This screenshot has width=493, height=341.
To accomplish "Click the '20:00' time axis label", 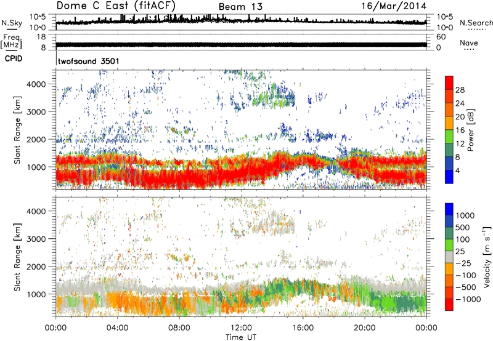I will click(x=365, y=328).
